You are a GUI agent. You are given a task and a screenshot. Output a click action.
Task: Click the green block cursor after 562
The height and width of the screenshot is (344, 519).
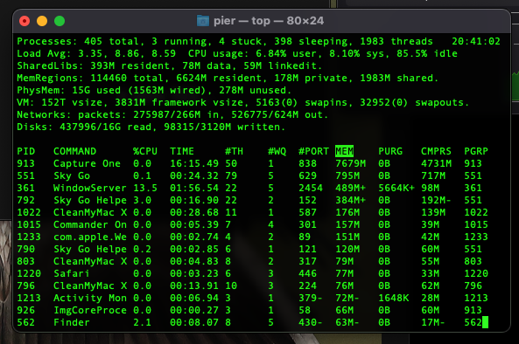(x=485, y=322)
